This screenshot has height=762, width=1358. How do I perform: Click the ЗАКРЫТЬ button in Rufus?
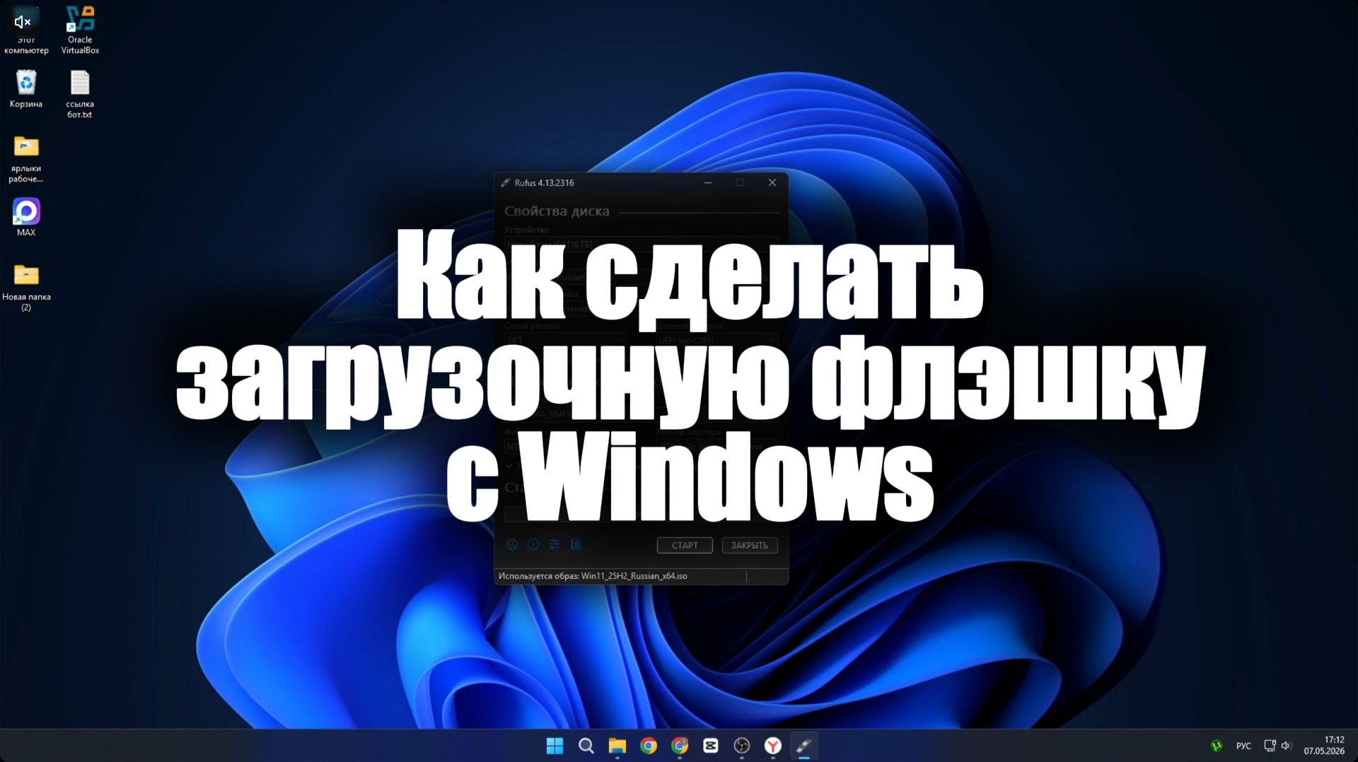[x=750, y=545]
